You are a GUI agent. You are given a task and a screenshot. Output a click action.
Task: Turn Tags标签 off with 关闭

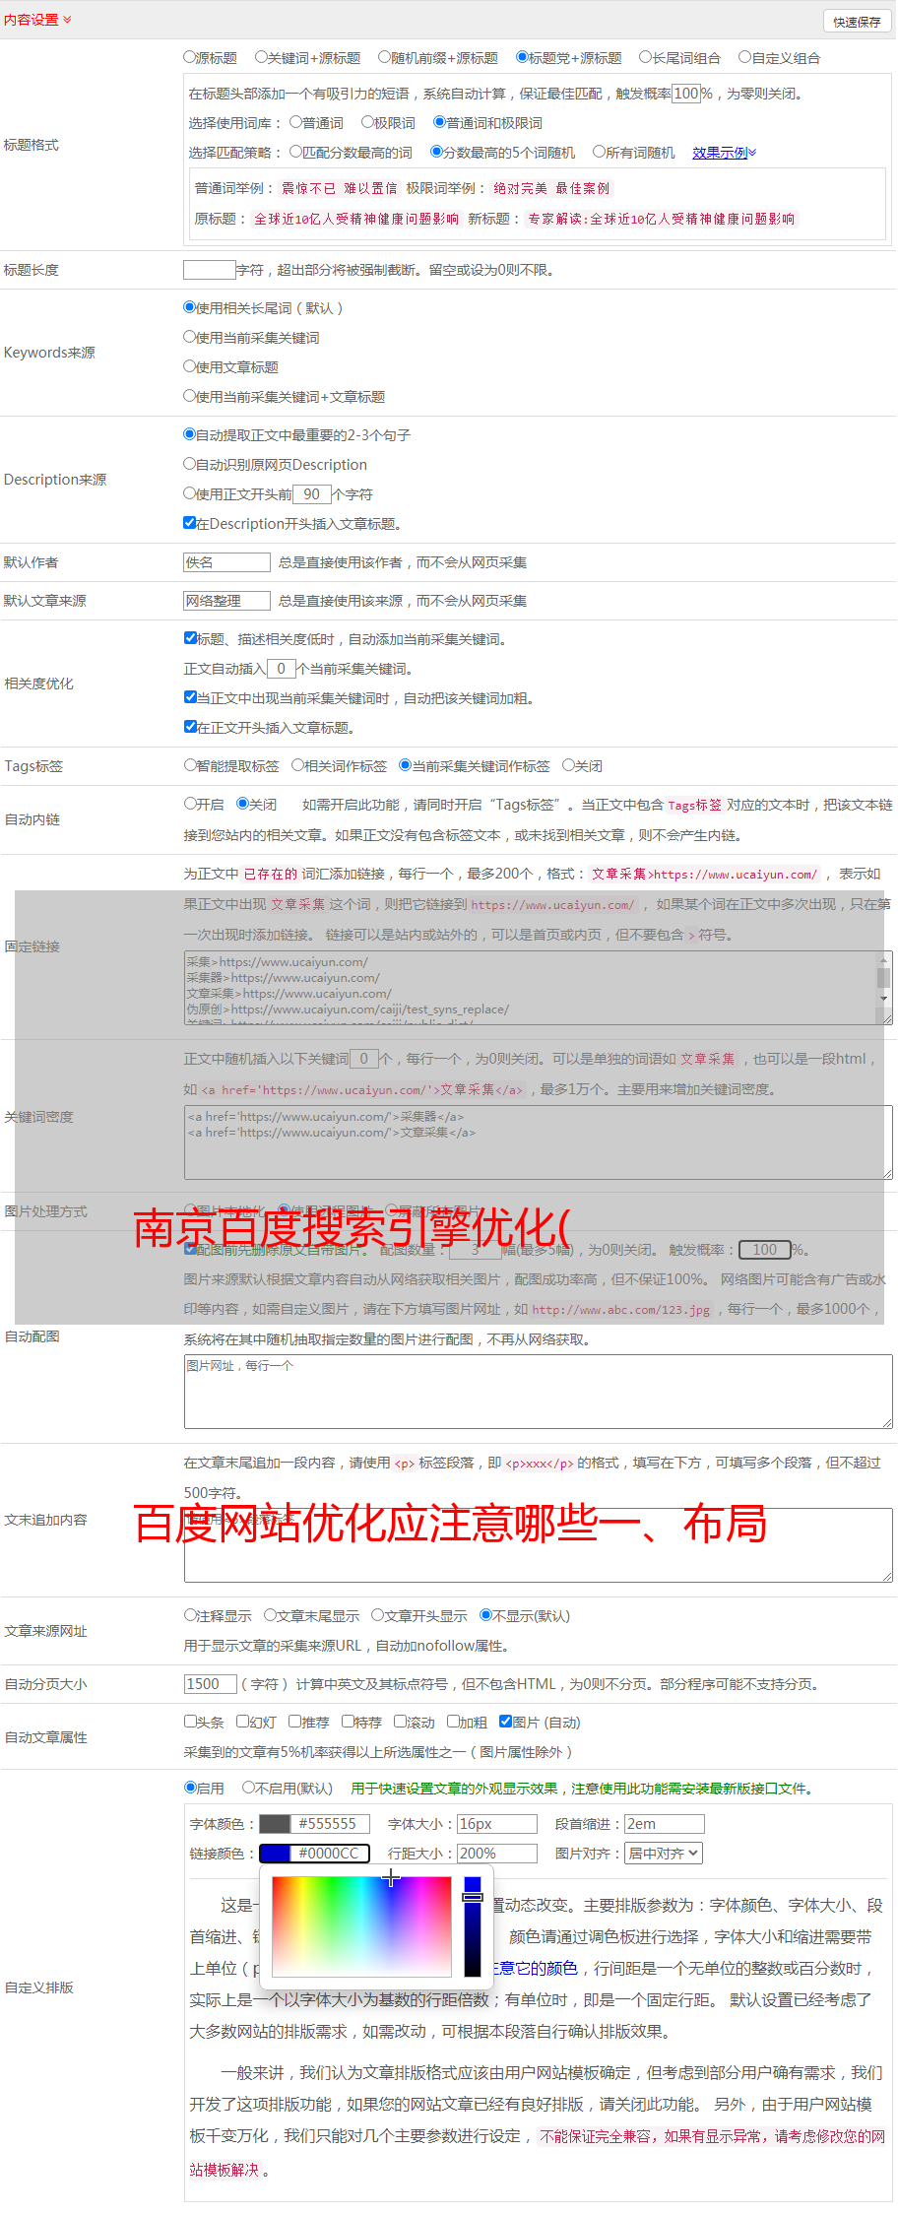568,765
